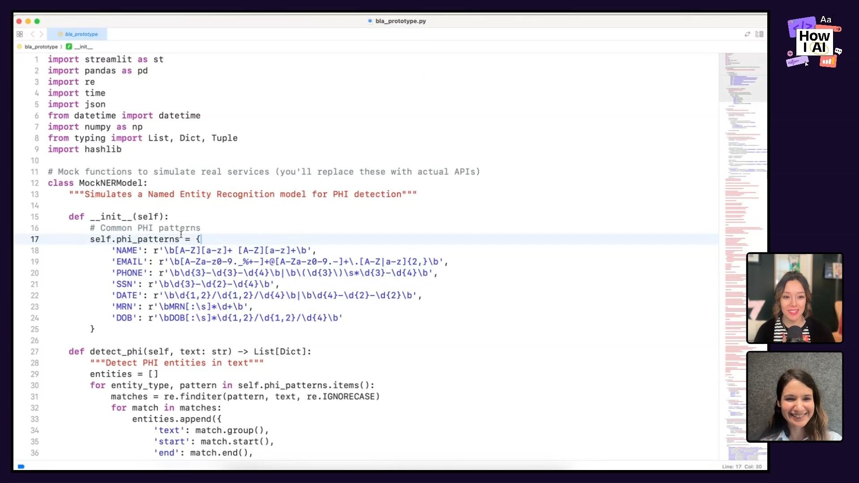The width and height of the screenshot is (859, 483).
Task: Click the 'class MockNERModel:' declaration
Action: pyautogui.click(x=98, y=183)
